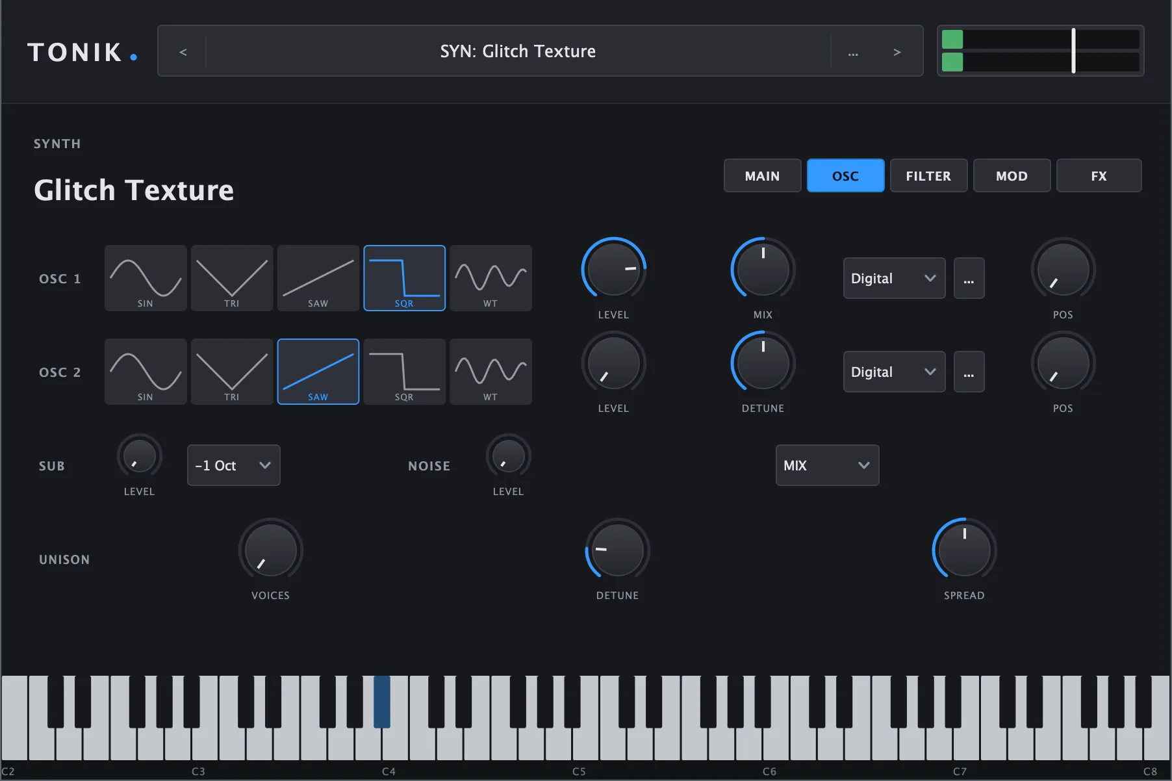Open the FX tab
The image size is (1172, 781).
pyautogui.click(x=1099, y=175)
